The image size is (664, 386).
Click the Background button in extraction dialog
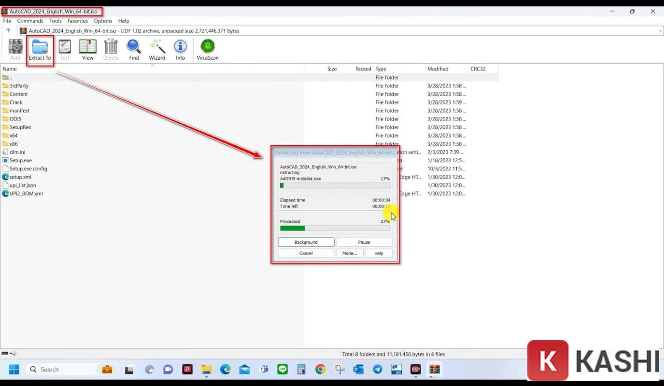[306, 242]
